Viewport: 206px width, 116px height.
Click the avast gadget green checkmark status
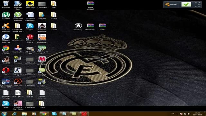pyautogui.click(x=186, y=4)
